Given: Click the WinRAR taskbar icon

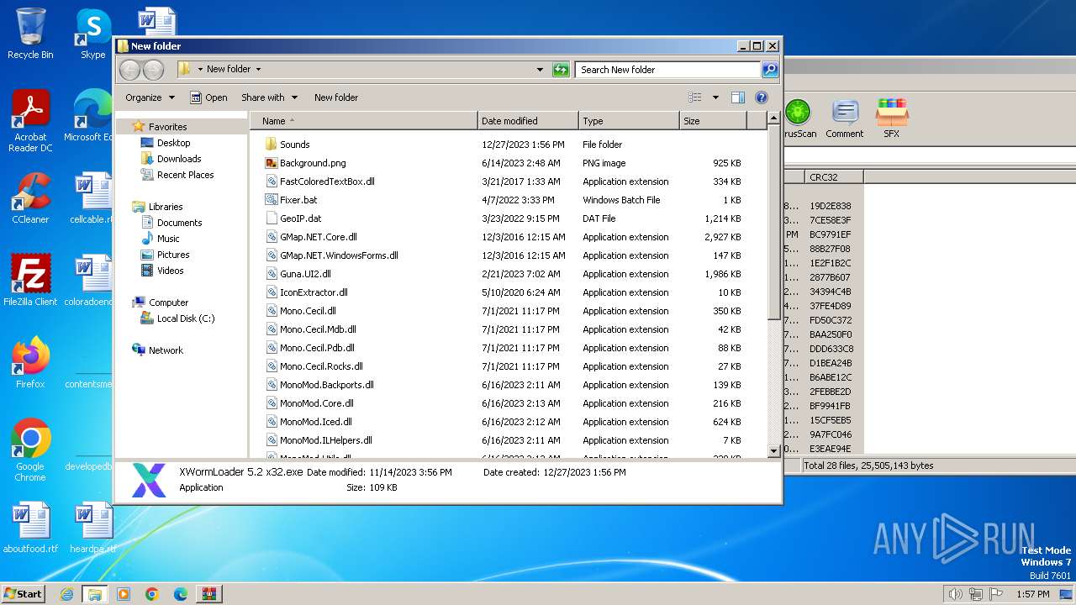Looking at the screenshot, I should tap(208, 594).
